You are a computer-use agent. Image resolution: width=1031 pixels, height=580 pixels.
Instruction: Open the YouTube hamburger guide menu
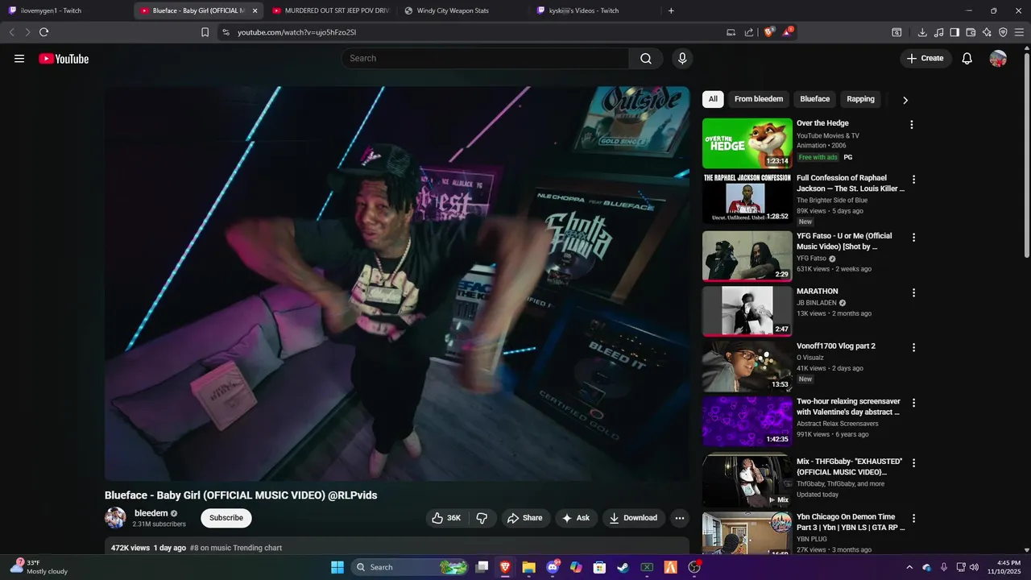19,59
